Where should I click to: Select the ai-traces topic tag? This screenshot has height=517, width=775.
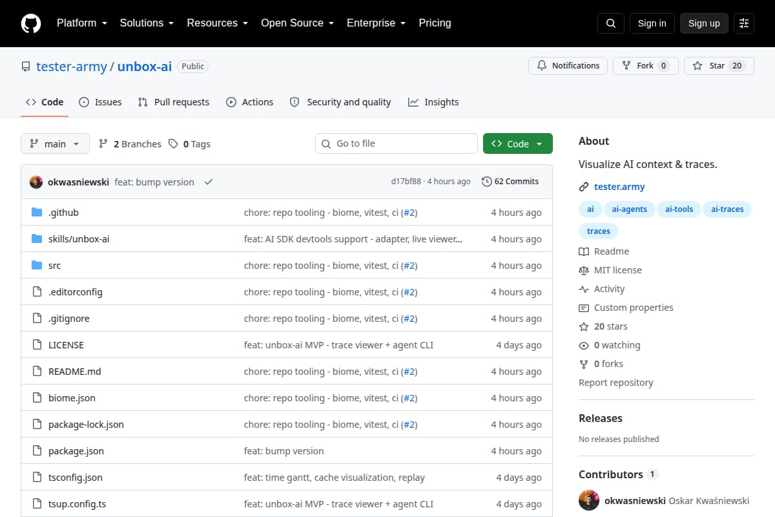pyautogui.click(x=727, y=209)
